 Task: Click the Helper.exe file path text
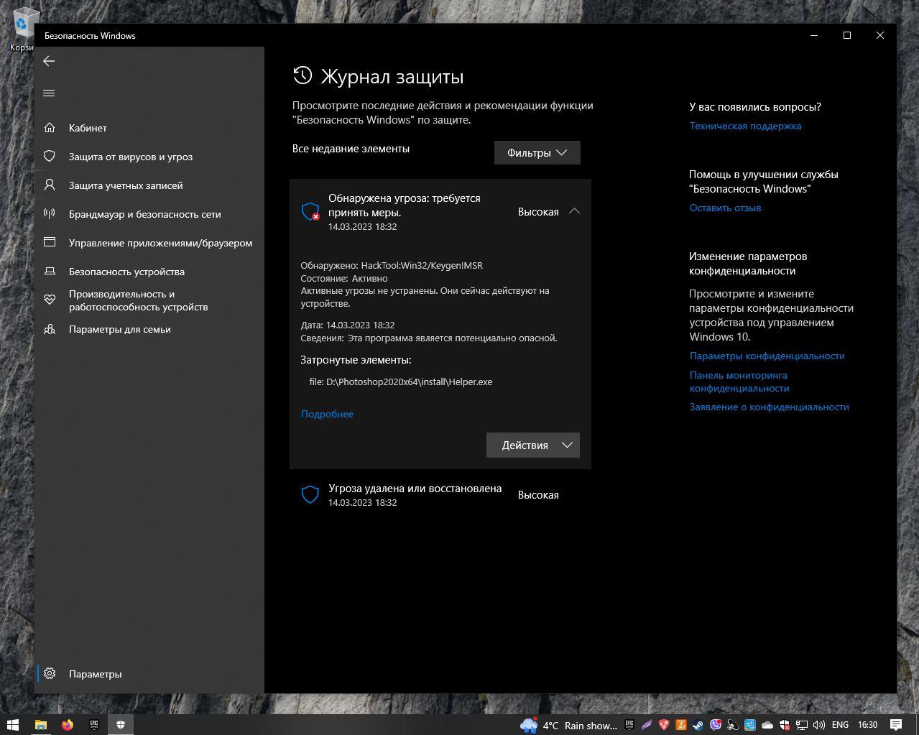click(401, 382)
